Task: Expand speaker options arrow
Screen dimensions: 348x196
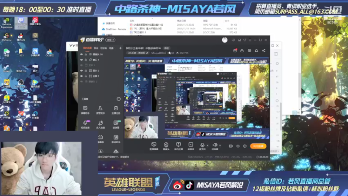Action: pos(220,145)
